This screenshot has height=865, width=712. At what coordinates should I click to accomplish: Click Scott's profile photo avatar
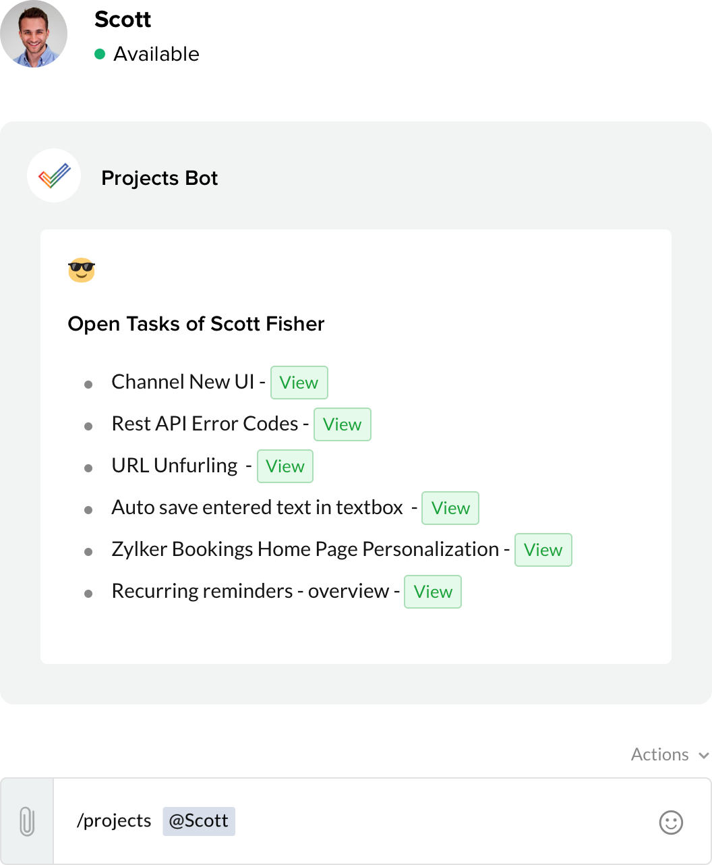coord(34,34)
